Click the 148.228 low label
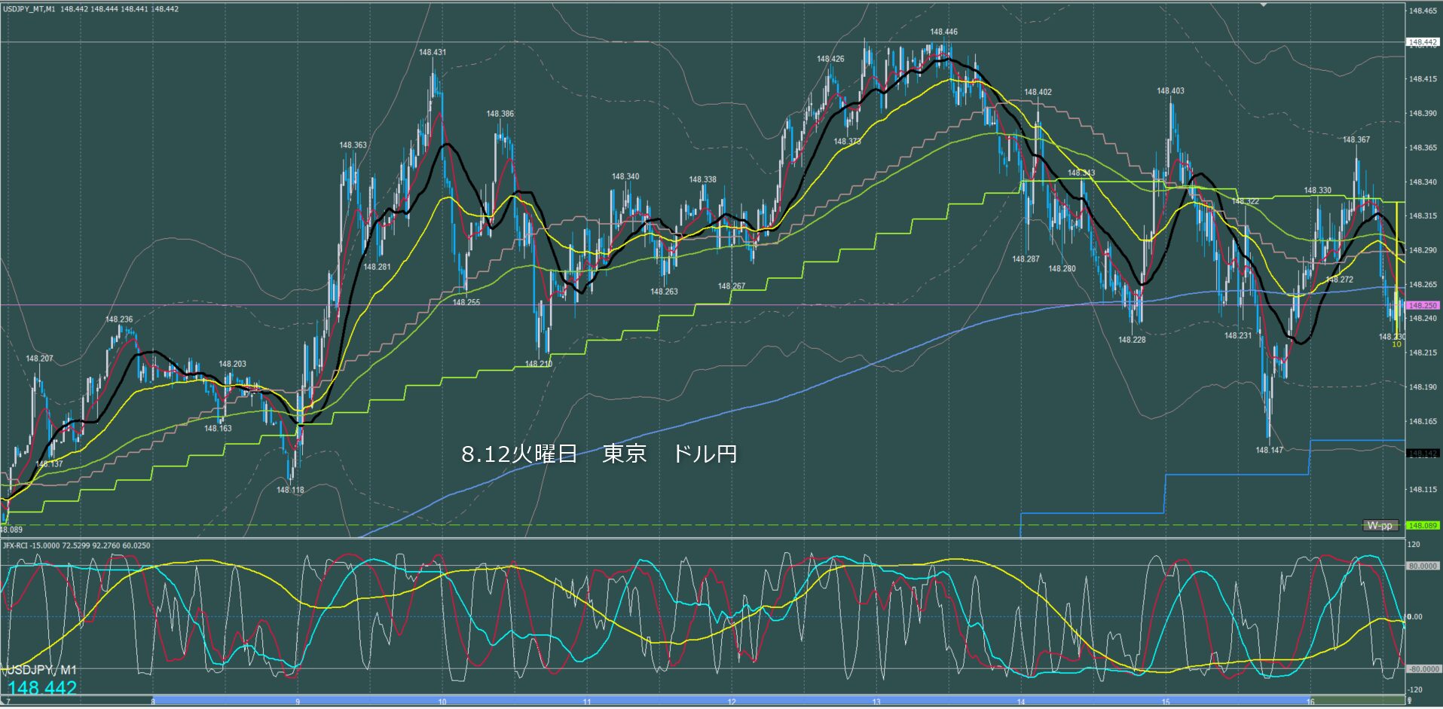1443x709 pixels. (1132, 340)
